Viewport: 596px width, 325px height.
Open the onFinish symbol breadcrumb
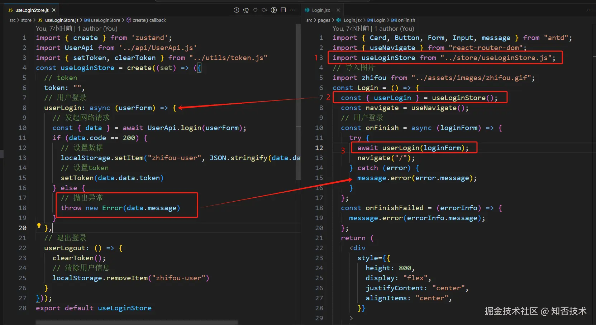point(403,20)
